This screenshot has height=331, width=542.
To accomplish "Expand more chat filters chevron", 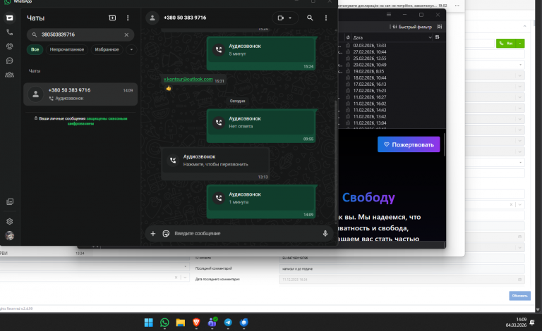I will coord(131,49).
